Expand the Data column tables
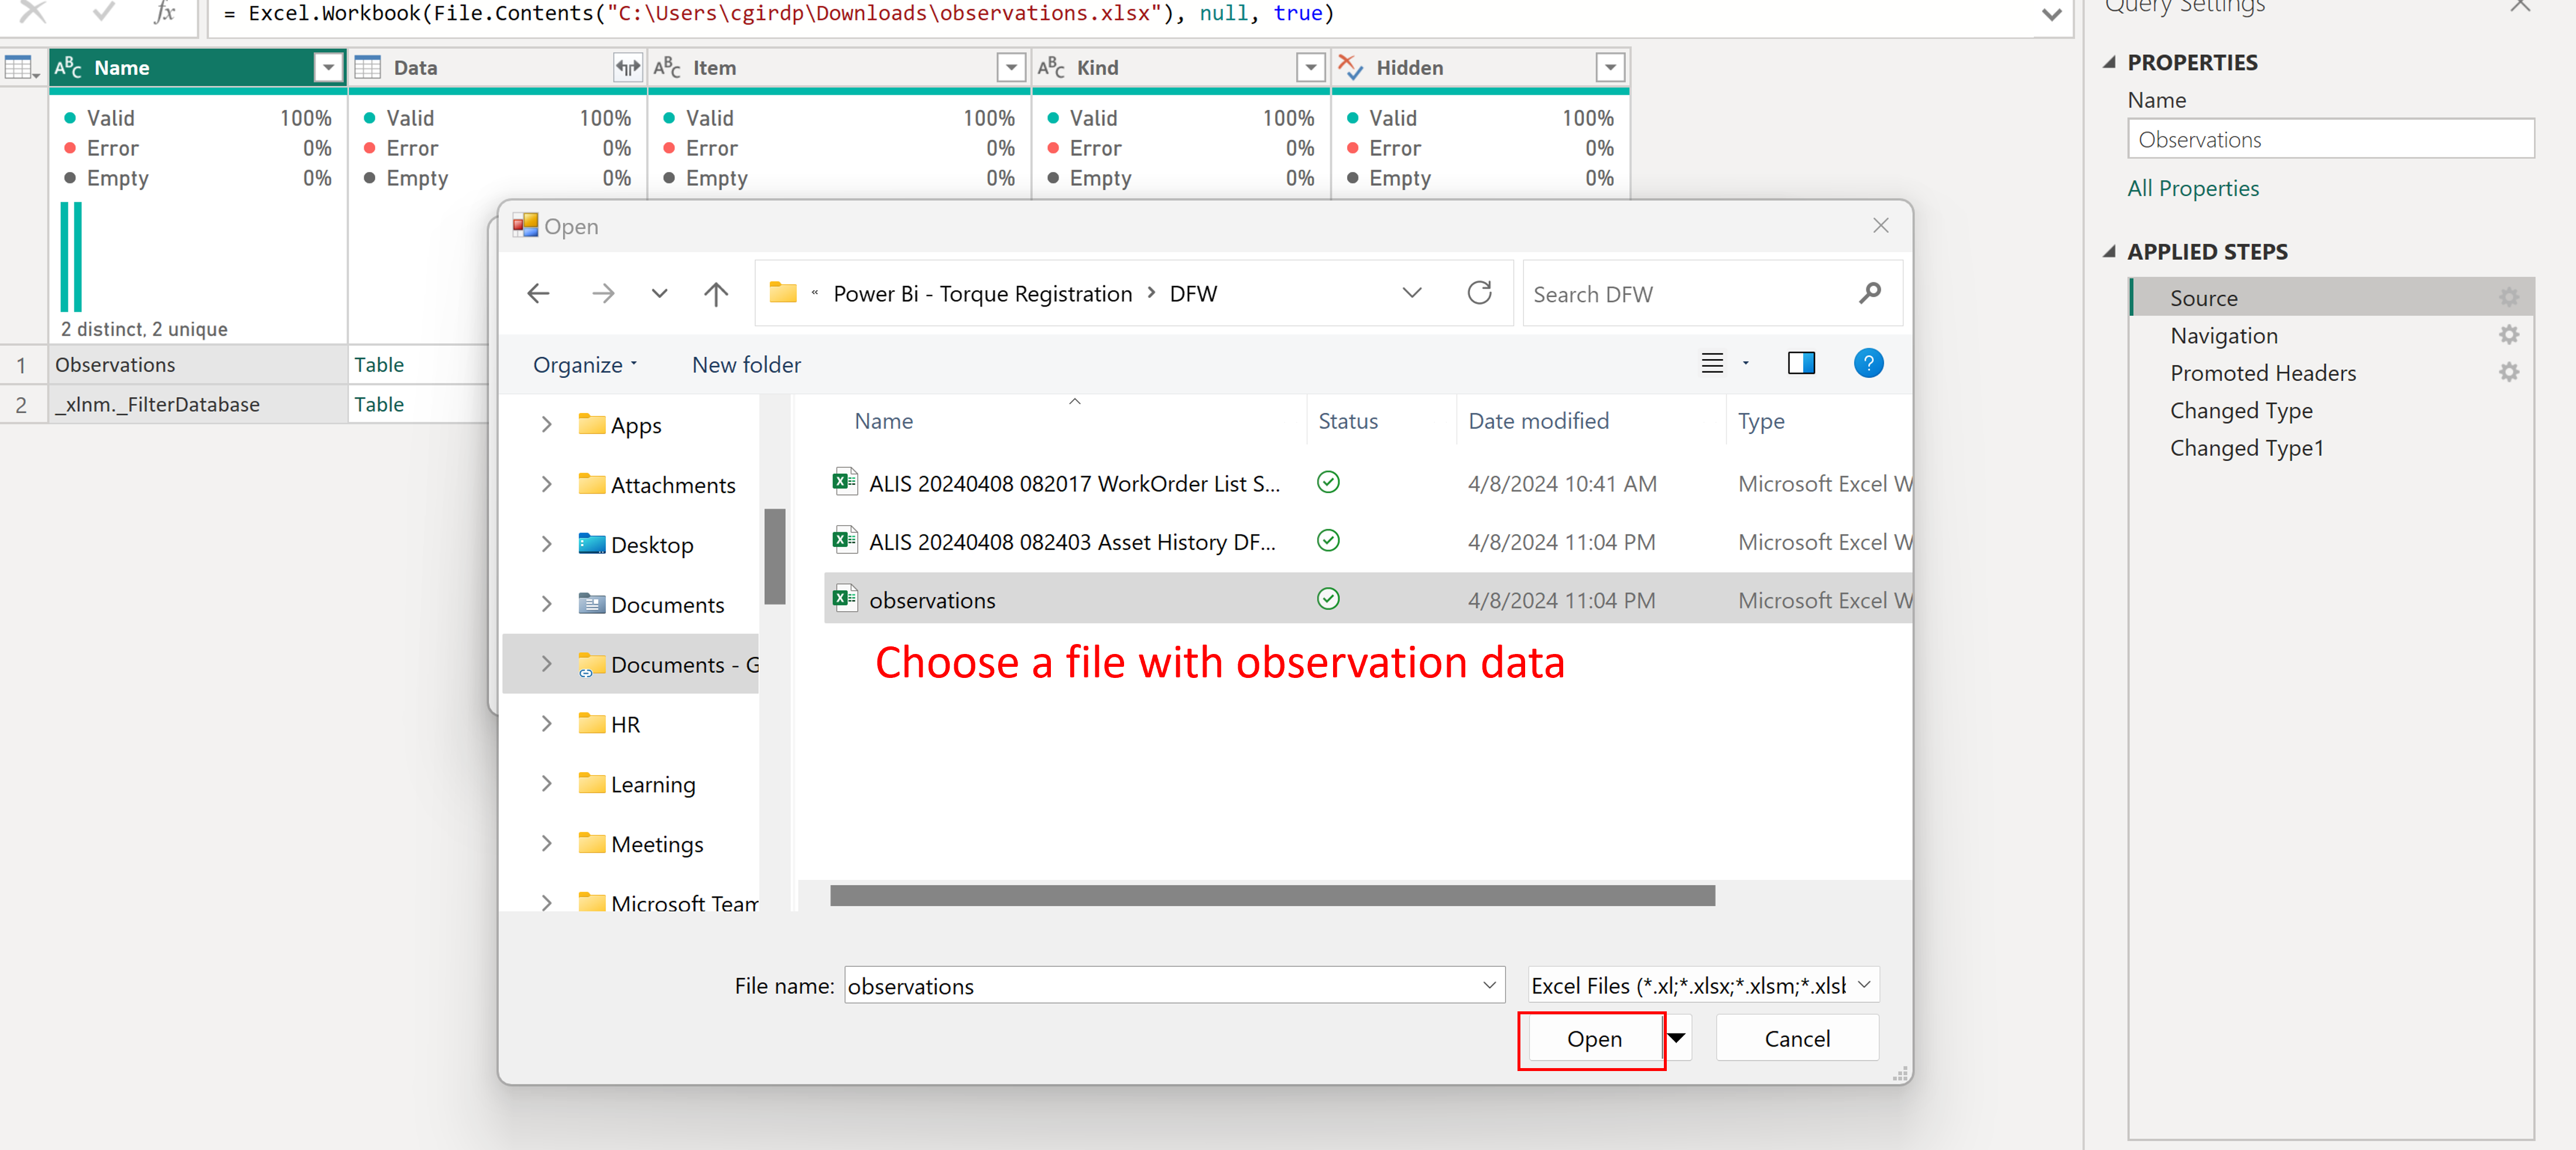The height and width of the screenshot is (1150, 2576). [x=627, y=67]
